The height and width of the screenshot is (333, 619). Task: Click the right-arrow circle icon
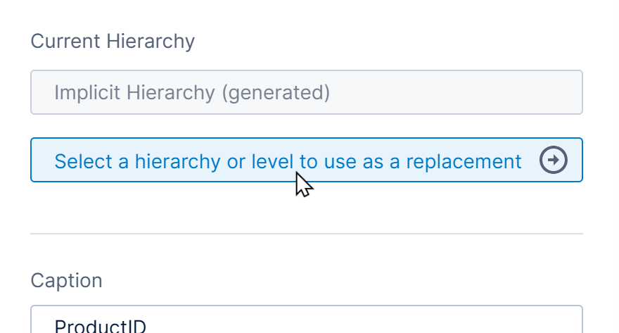tap(554, 161)
